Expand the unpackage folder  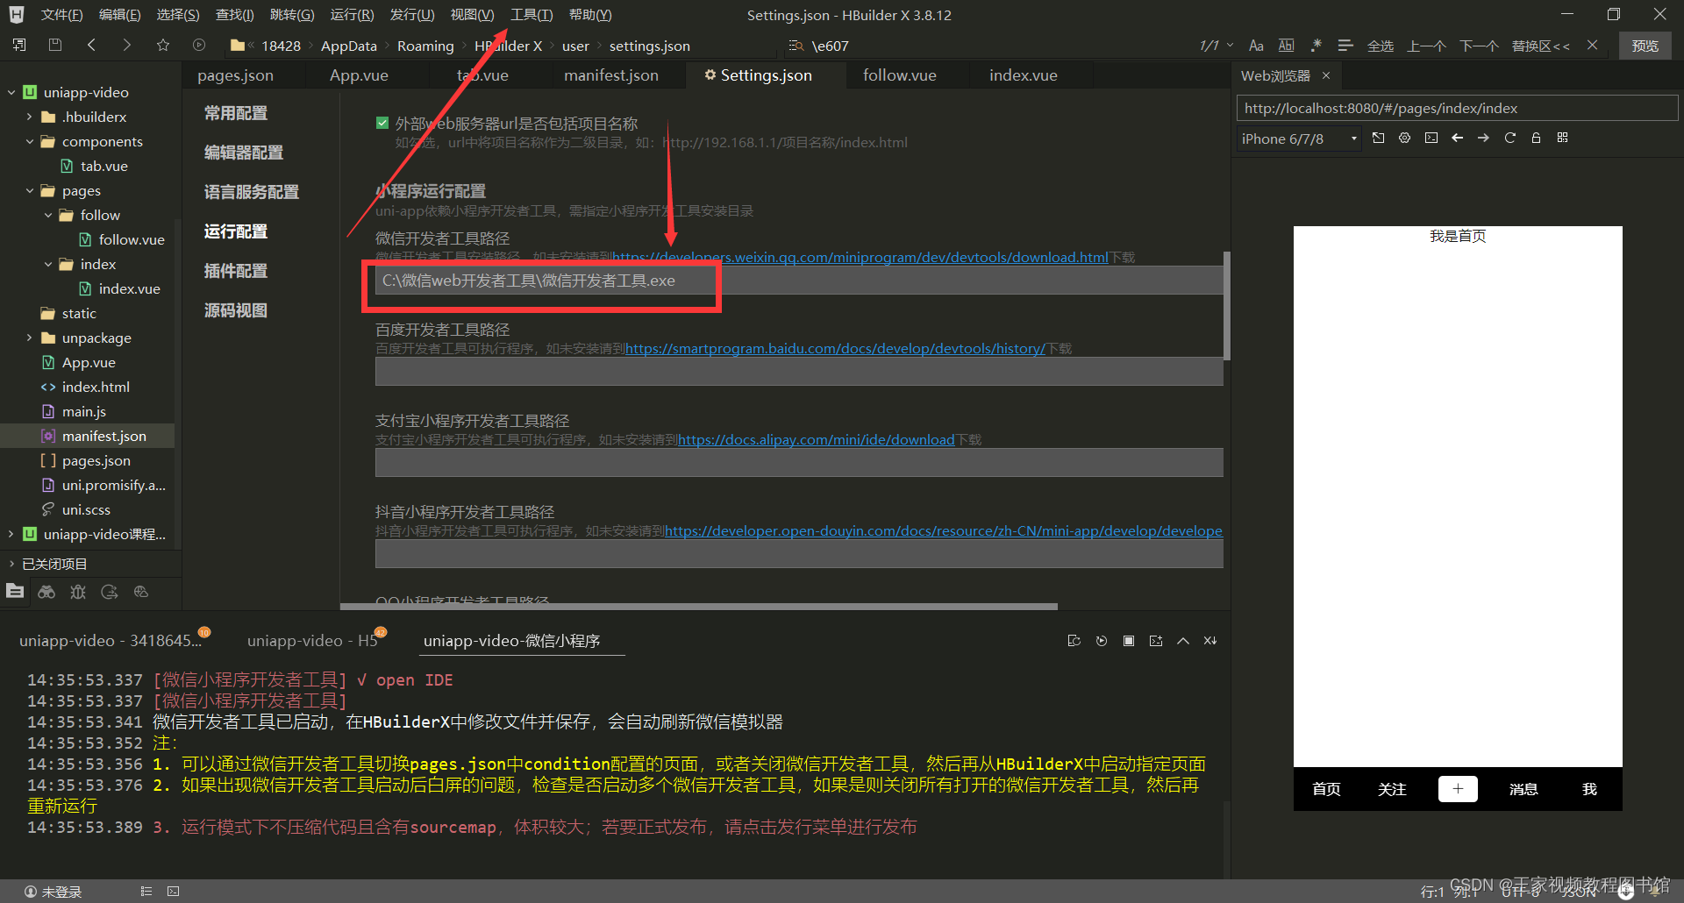(x=29, y=338)
